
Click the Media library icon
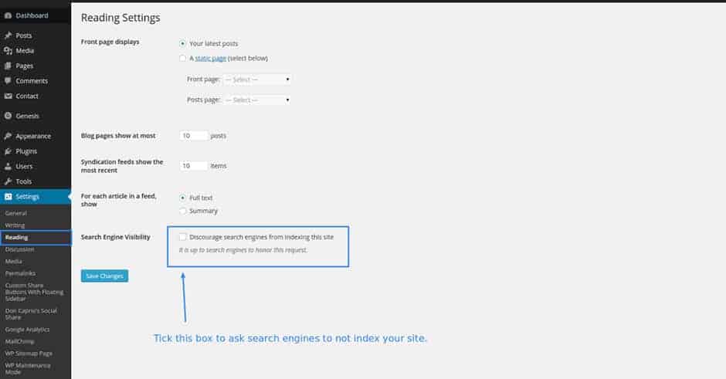pyautogui.click(x=8, y=51)
